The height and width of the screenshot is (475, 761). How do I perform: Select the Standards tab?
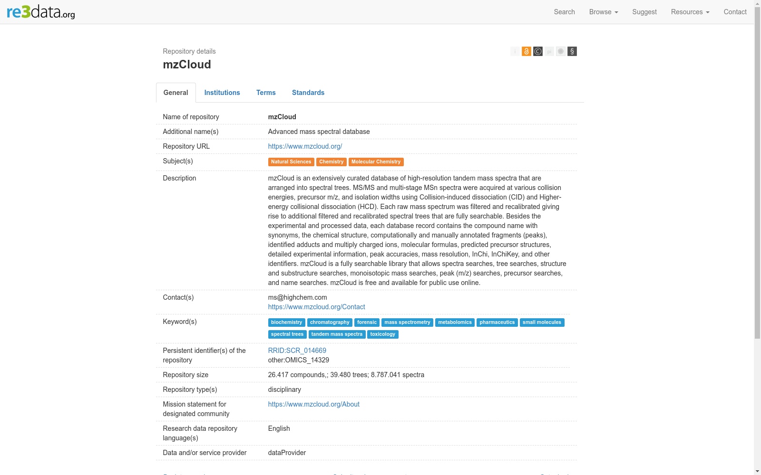(308, 93)
